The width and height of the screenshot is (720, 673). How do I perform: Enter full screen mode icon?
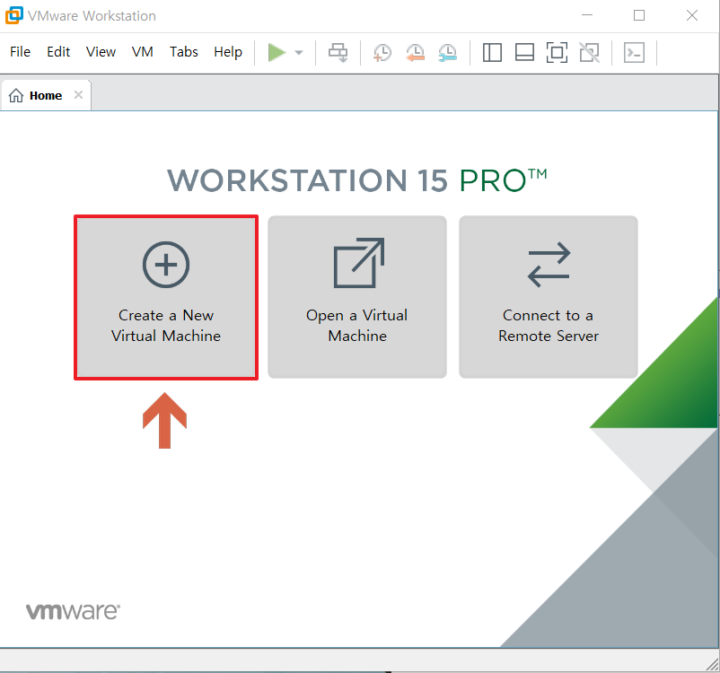[557, 52]
